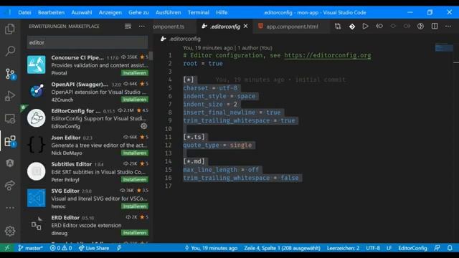Change file encoding UTF-8 in status bar
This screenshot has width=459, height=258.
coord(373,248)
